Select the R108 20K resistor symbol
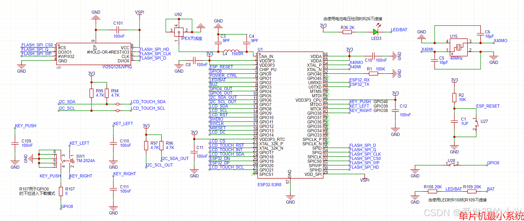Screen dimensions: 524x222 [432, 191]
